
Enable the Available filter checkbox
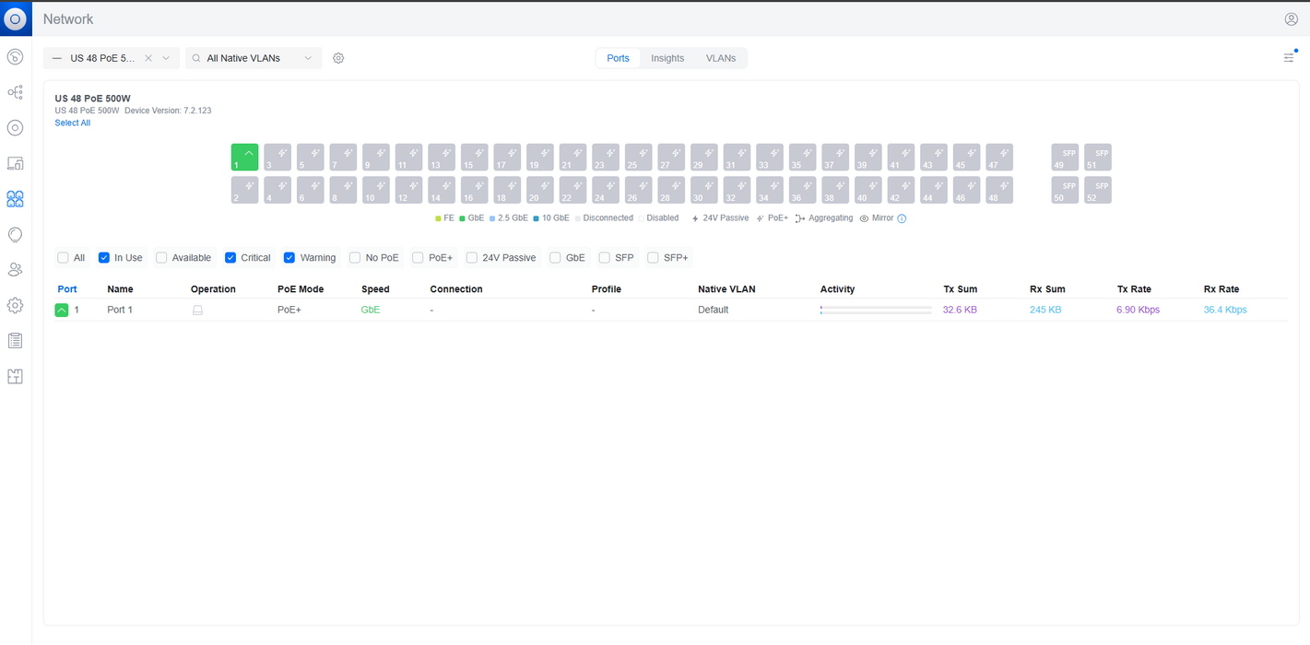click(161, 258)
